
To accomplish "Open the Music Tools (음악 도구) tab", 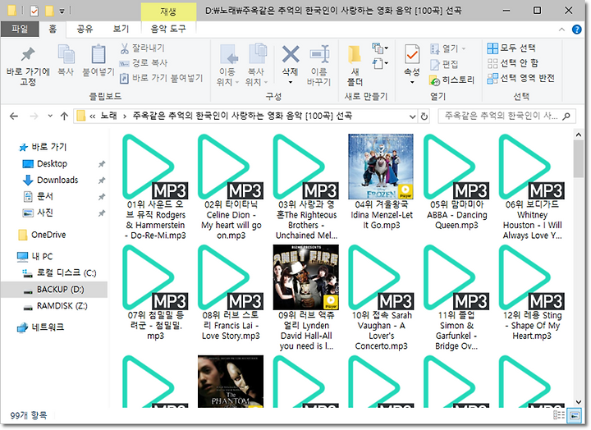I will [168, 29].
